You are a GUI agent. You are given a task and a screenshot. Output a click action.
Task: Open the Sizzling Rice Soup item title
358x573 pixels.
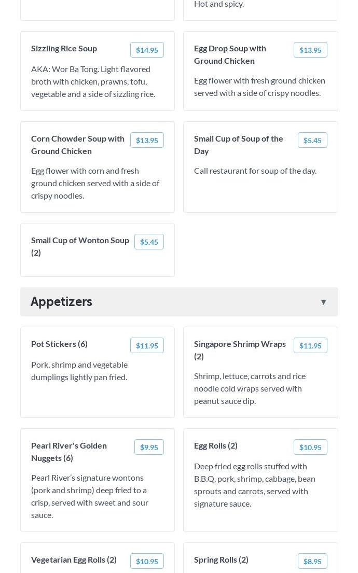(64, 48)
